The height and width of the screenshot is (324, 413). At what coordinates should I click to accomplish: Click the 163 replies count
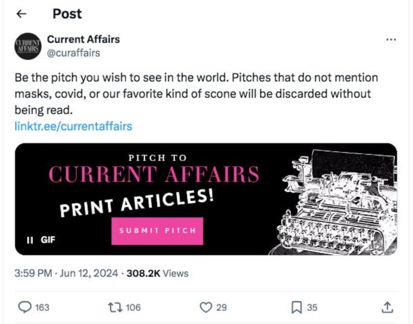42,307
